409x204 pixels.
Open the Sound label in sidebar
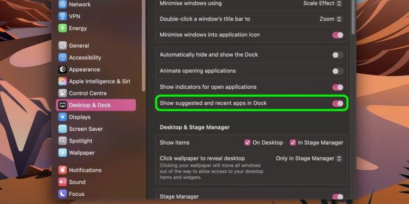pyautogui.click(x=77, y=182)
